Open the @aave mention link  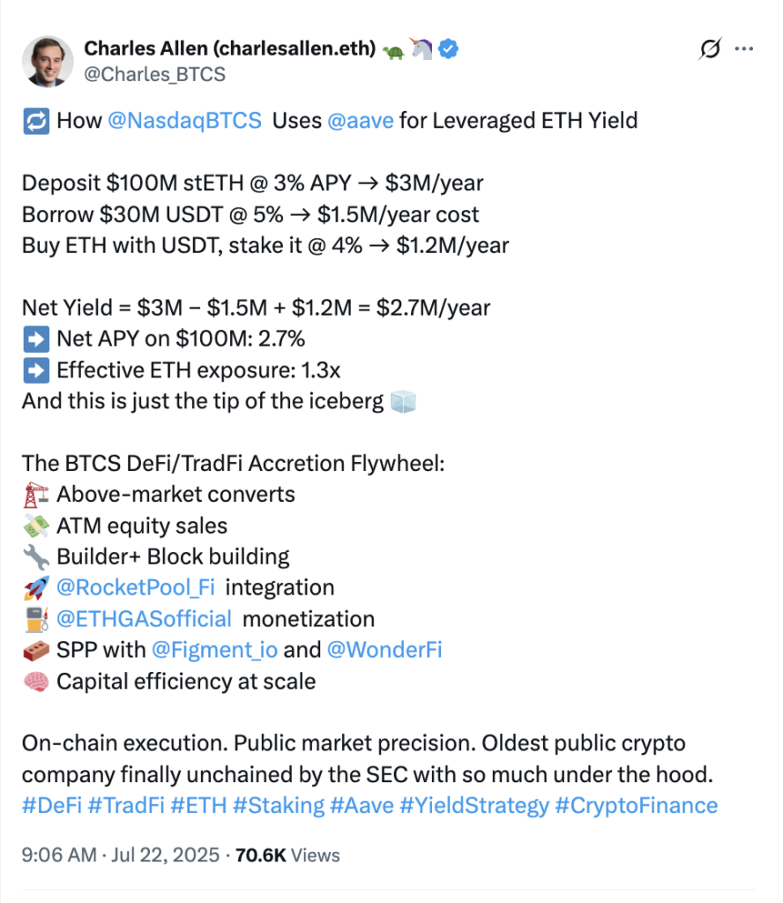pyautogui.click(x=360, y=120)
